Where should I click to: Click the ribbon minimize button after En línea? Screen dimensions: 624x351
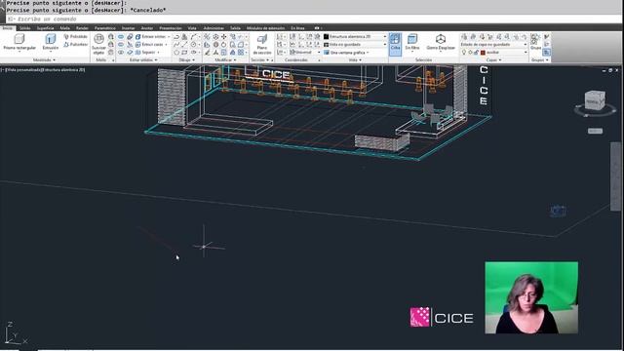(x=317, y=28)
